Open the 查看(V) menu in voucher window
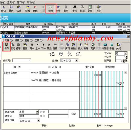Viewport: 131px width, 130px height. 29,40
